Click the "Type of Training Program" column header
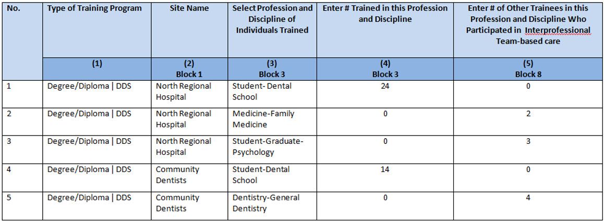Viewport: 604px width, 221px height. point(94,8)
